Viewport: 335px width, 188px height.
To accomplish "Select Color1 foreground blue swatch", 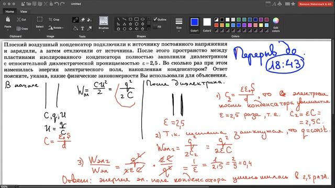I will (194, 22).
